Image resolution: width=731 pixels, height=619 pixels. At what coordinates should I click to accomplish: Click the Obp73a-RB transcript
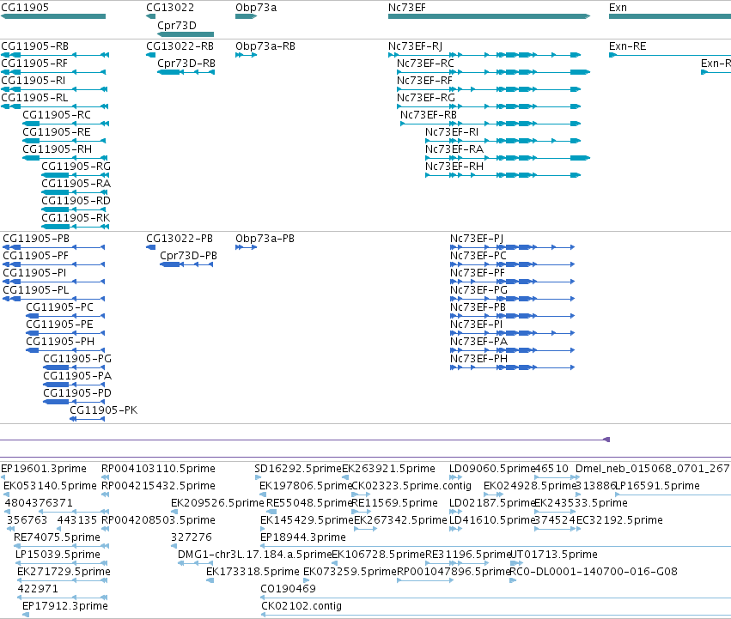[x=247, y=55]
